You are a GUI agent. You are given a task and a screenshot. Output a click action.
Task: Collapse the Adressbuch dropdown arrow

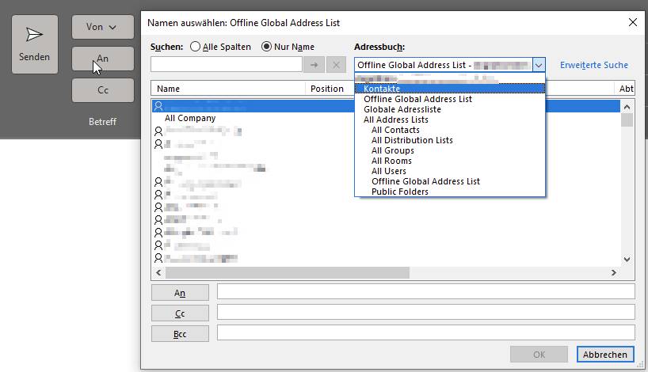click(x=539, y=65)
